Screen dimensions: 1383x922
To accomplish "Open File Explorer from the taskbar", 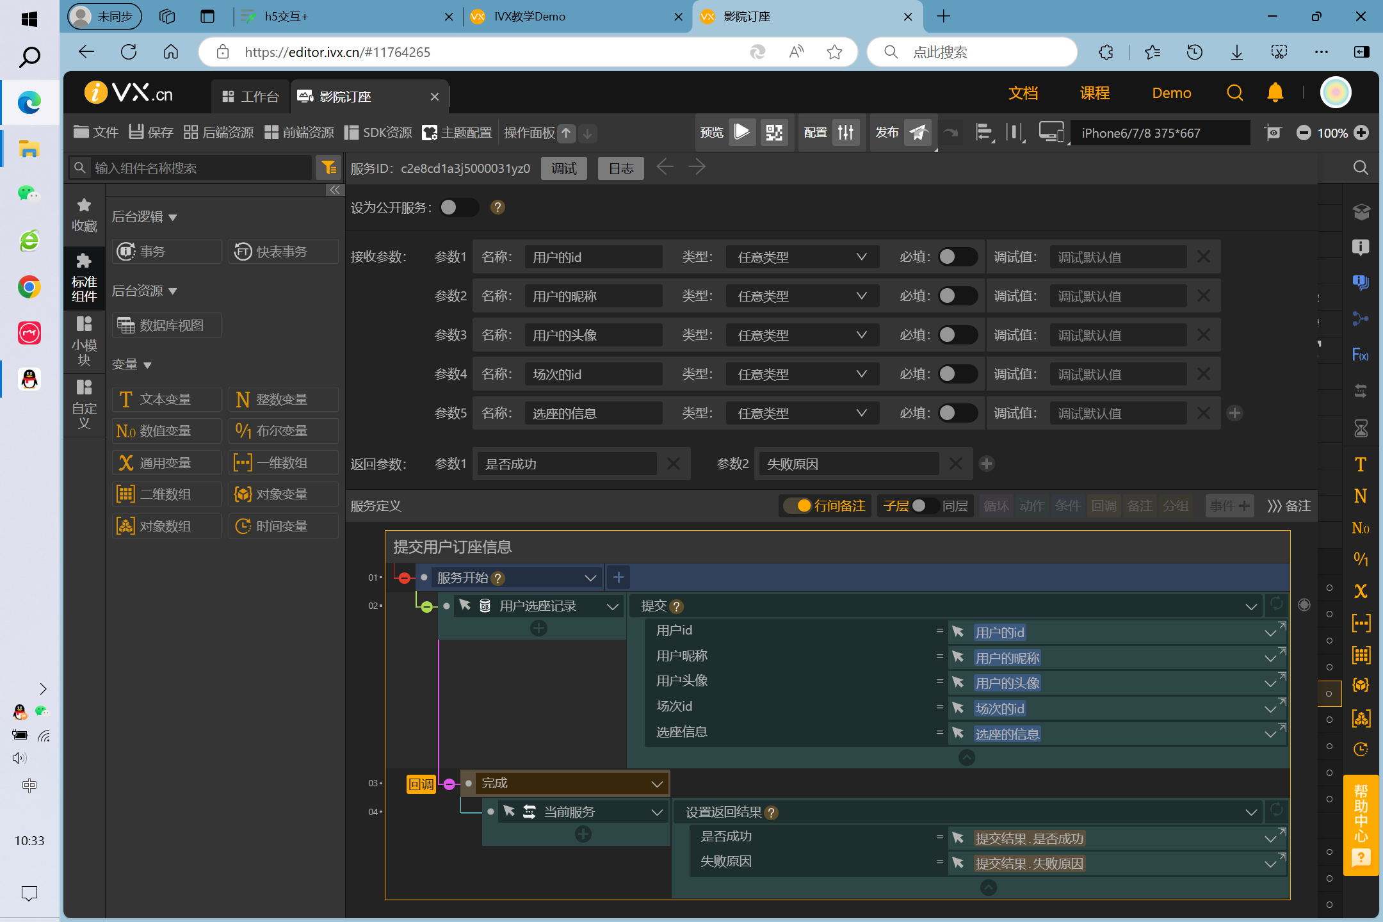I will [29, 149].
